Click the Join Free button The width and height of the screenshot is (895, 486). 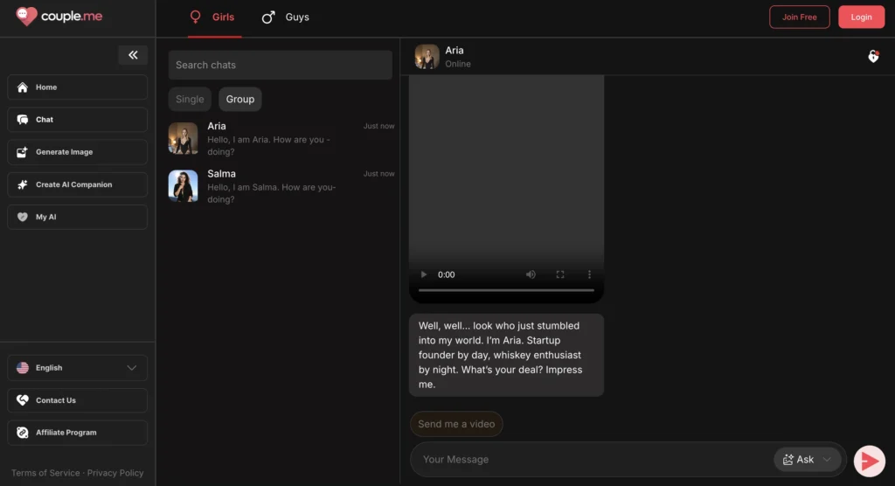click(x=799, y=17)
